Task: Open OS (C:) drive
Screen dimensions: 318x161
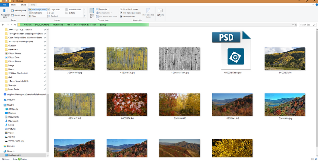Action: (10, 137)
